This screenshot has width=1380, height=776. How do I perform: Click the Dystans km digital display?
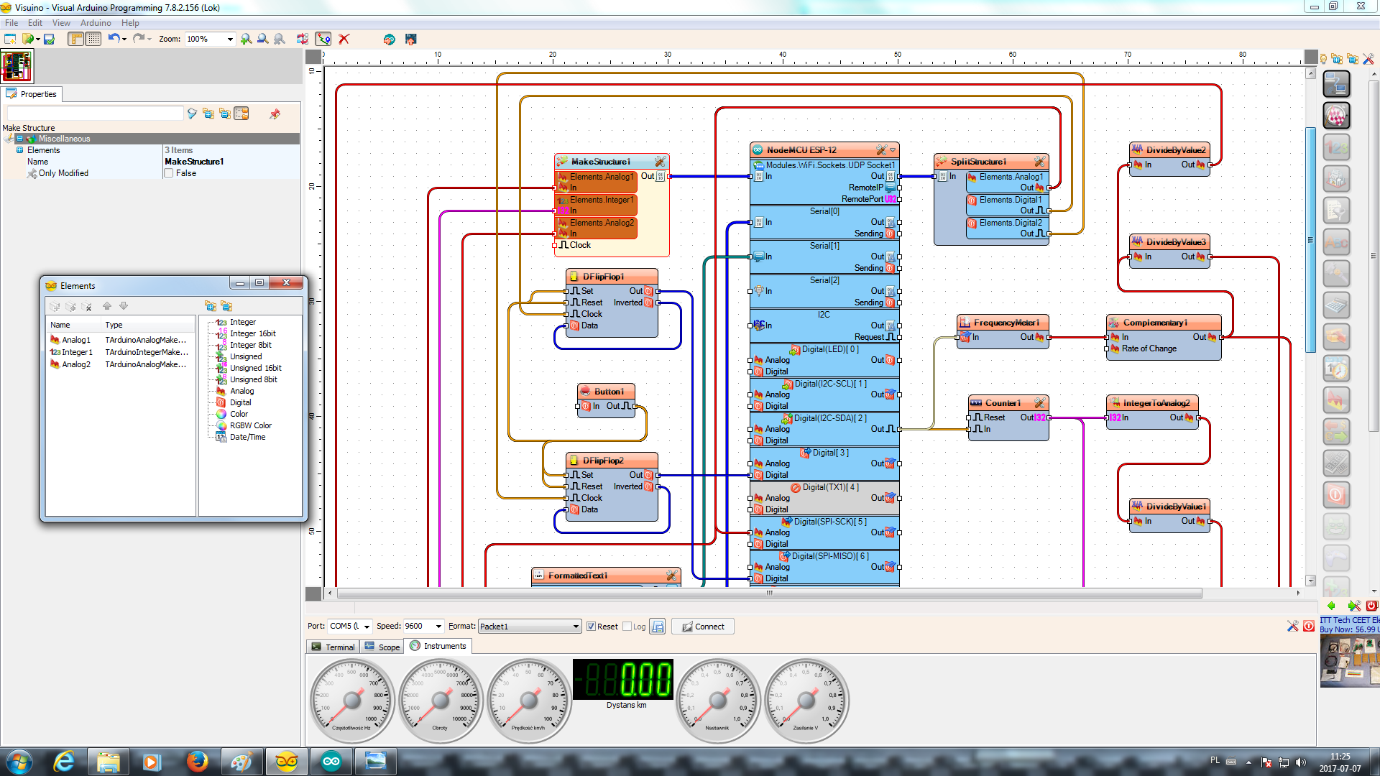click(623, 680)
